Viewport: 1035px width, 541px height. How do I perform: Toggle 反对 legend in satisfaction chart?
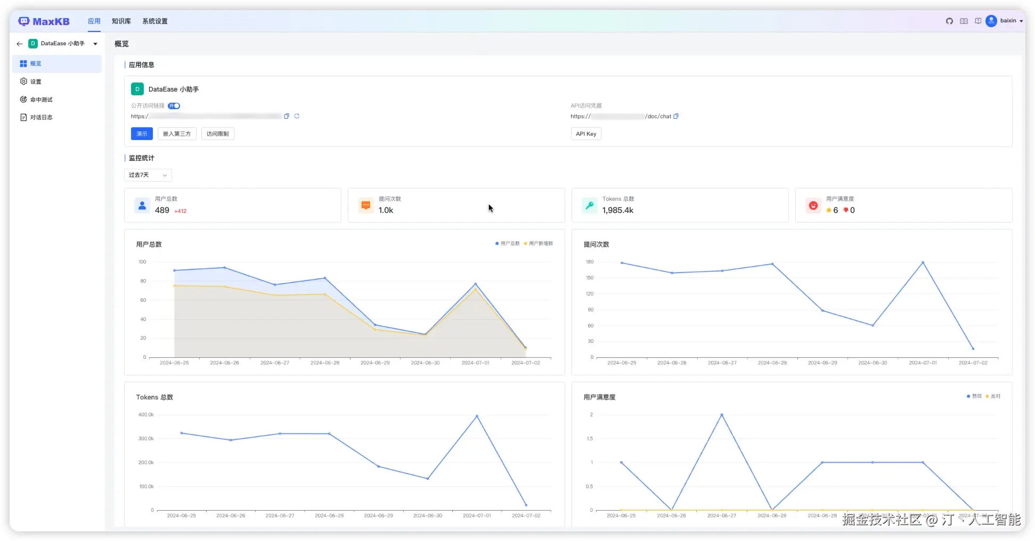[x=993, y=396]
